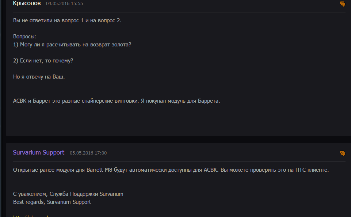Click the "Вопросы:" heading text
Viewport: 351px width, 217px height.
25,37
